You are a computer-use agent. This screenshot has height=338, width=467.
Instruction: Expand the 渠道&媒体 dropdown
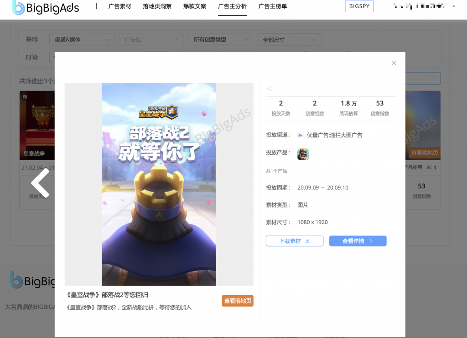tap(82, 40)
